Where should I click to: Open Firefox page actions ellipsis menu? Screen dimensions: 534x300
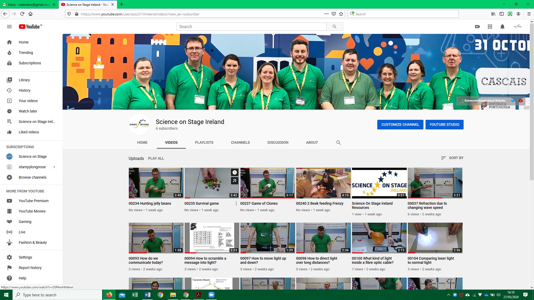(326, 14)
